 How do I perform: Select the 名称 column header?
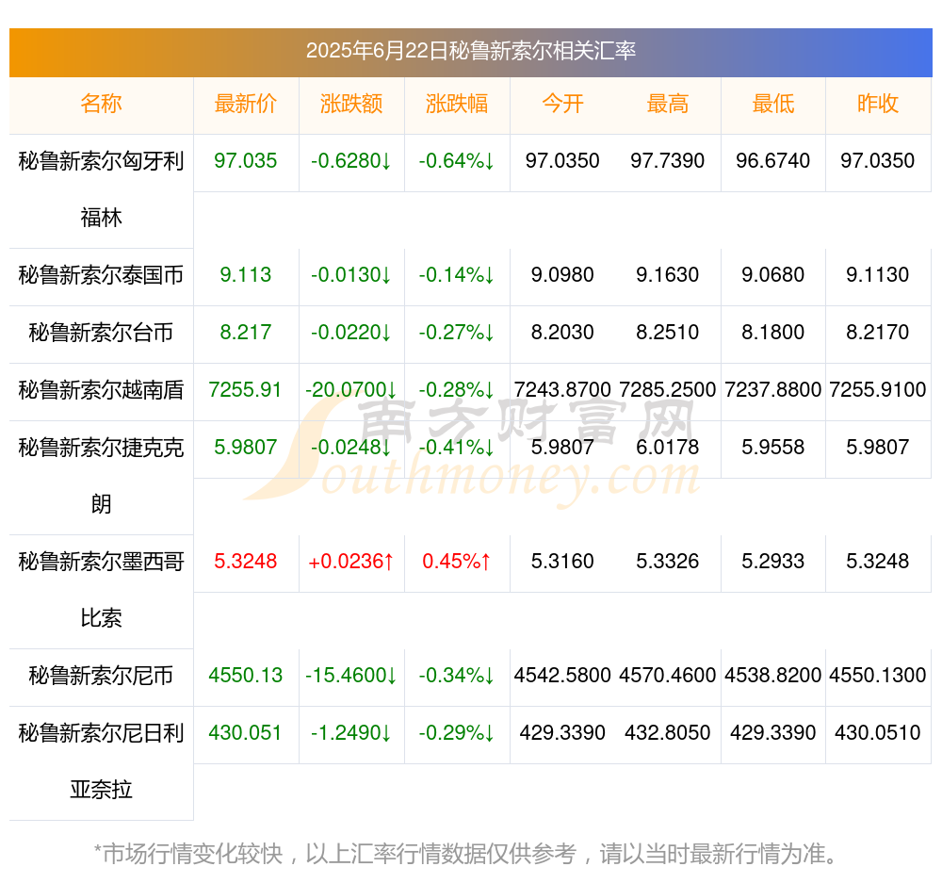coord(101,104)
